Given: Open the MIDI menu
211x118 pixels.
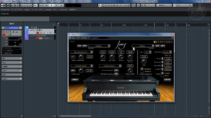Looking at the screenshot, I should 36,1.
